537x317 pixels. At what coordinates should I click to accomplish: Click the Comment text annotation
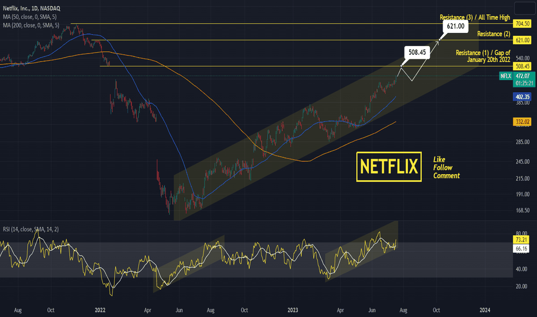point(446,176)
